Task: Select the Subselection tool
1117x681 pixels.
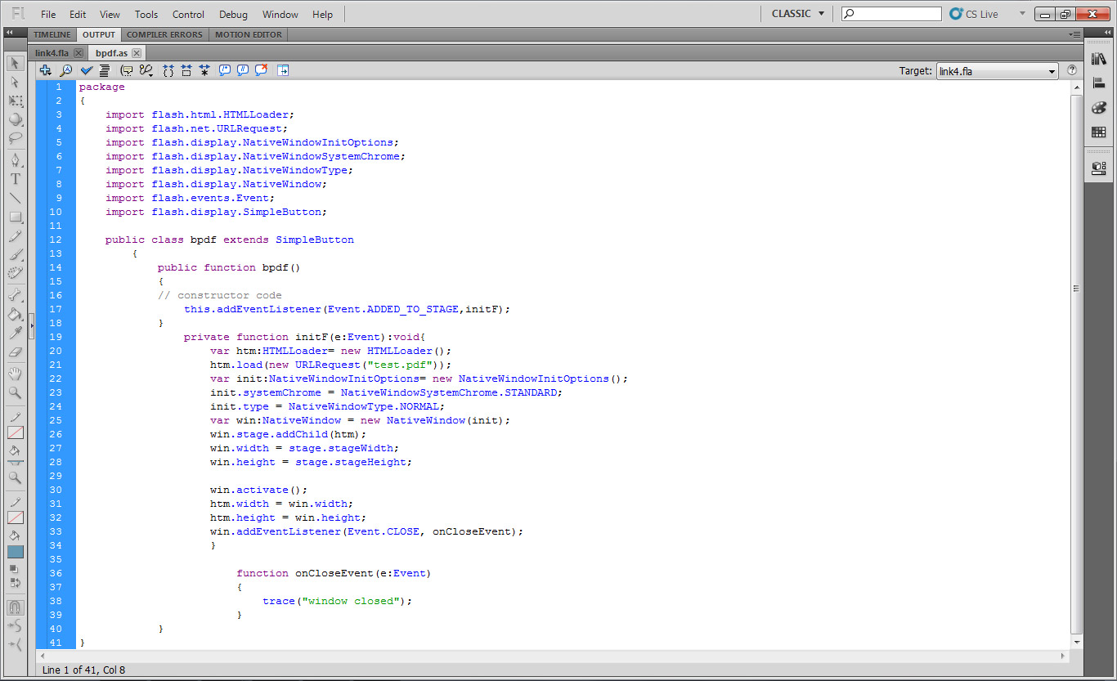Action: pos(15,82)
